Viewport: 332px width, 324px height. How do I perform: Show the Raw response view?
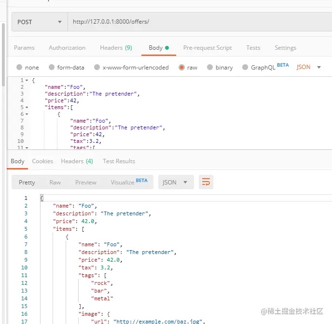55,182
